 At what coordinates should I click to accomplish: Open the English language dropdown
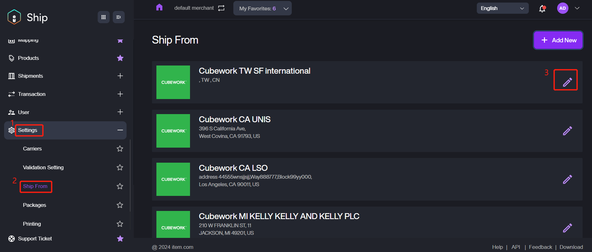502,8
